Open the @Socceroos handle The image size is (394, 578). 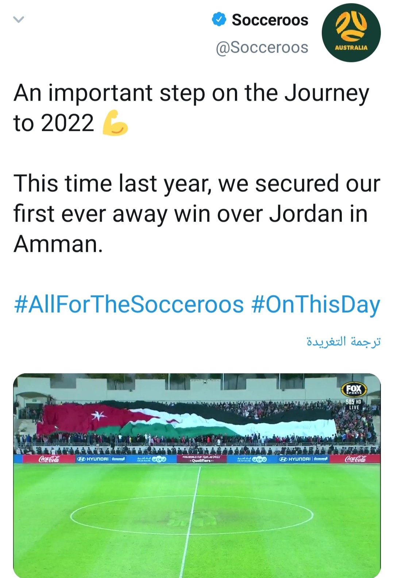point(262,47)
